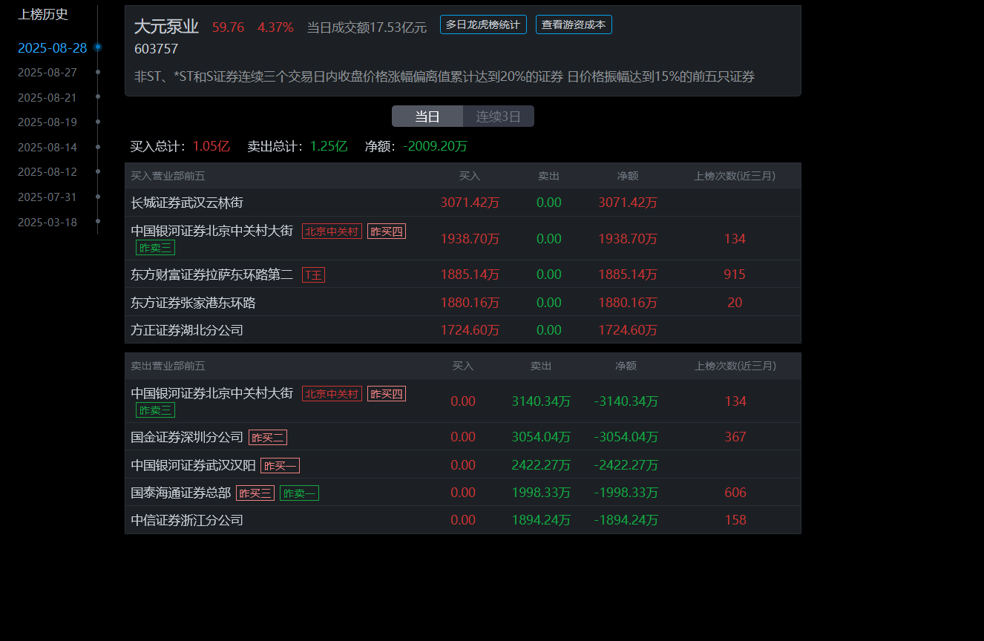984x641 pixels.
Task: Click the 昨买四 tag in sell list
Action: point(387,394)
